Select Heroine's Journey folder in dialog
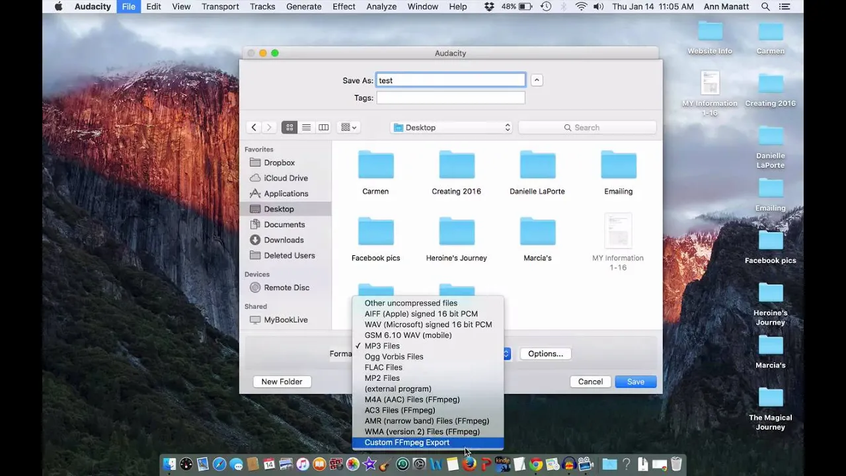This screenshot has height=476, width=846. [456, 239]
